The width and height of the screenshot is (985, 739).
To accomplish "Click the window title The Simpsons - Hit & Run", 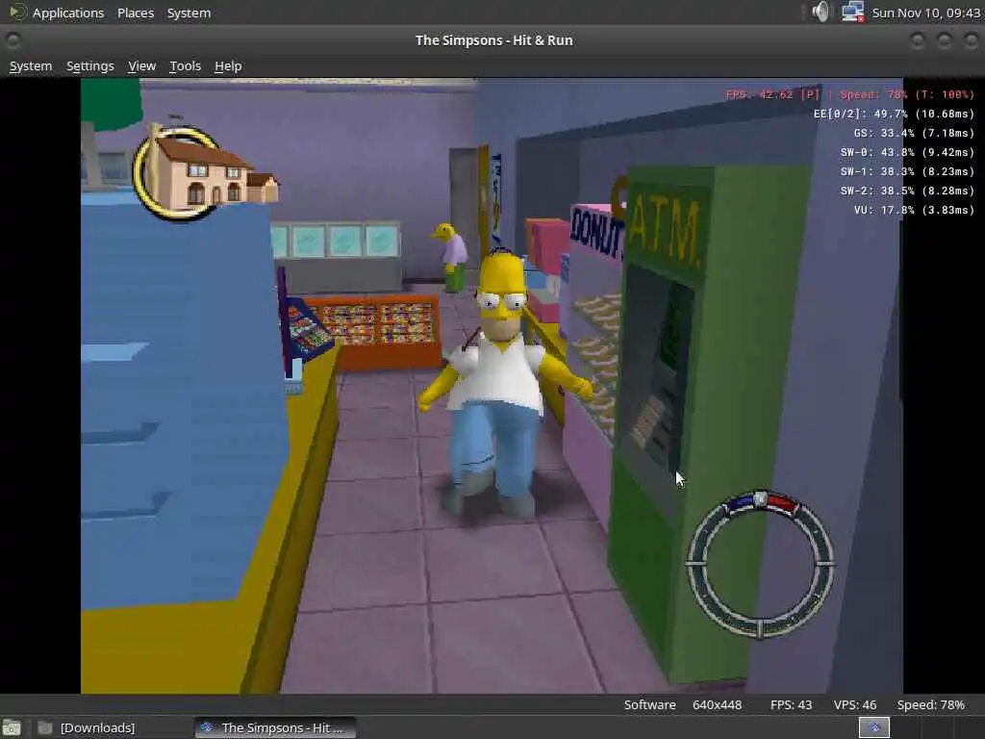I will click(493, 40).
